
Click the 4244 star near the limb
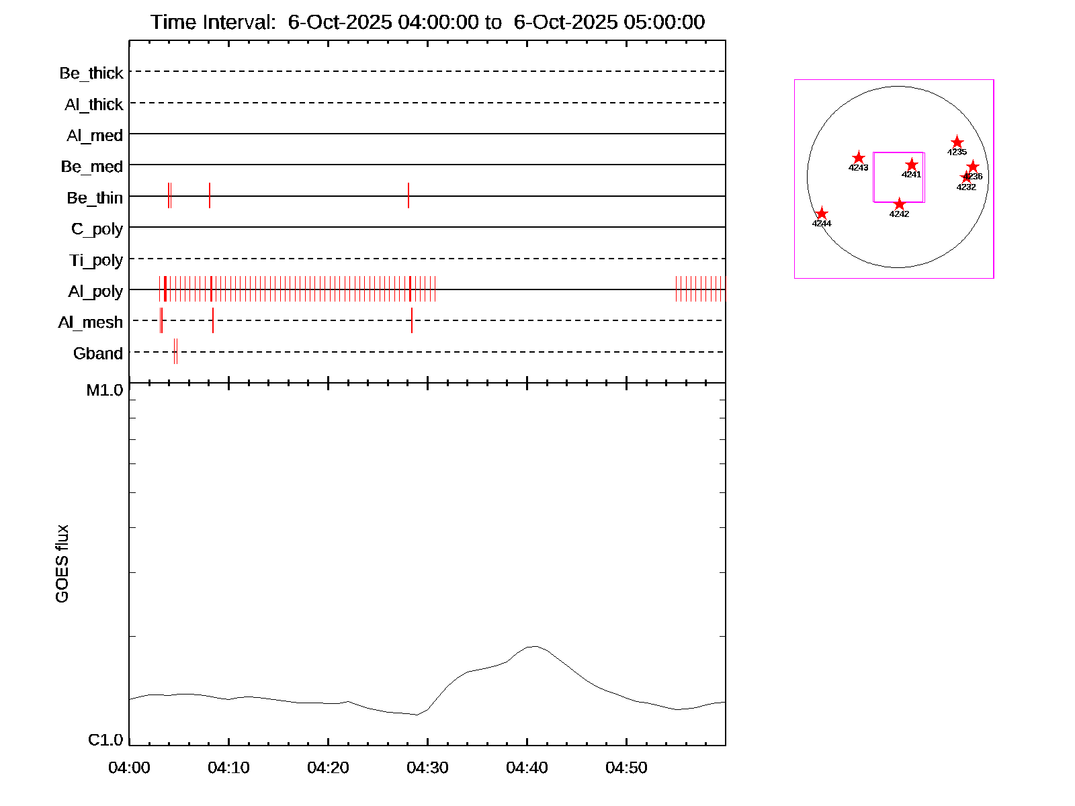(821, 214)
